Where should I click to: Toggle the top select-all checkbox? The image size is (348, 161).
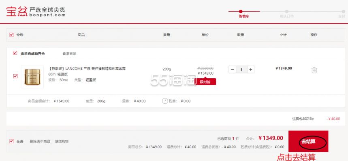click(11, 35)
